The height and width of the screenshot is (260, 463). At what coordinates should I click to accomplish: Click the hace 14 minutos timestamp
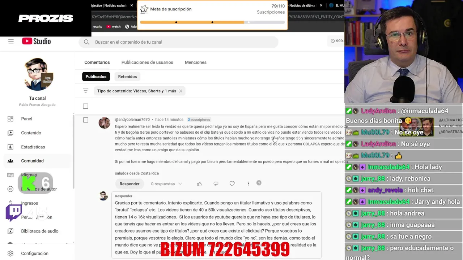[169, 120]
